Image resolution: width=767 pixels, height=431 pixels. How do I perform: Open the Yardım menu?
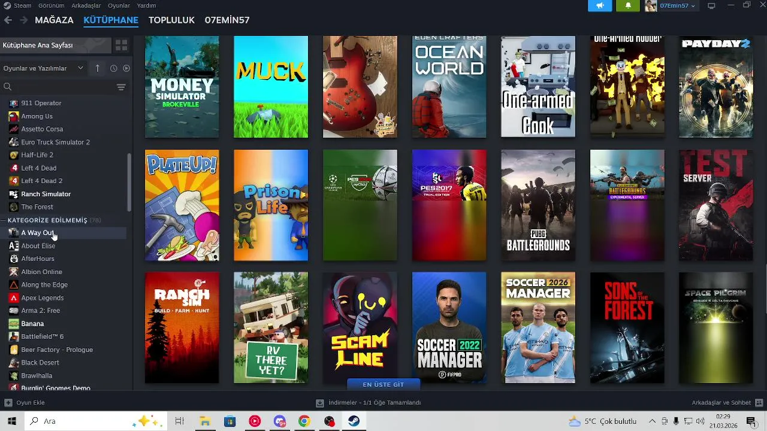(146, 5)
